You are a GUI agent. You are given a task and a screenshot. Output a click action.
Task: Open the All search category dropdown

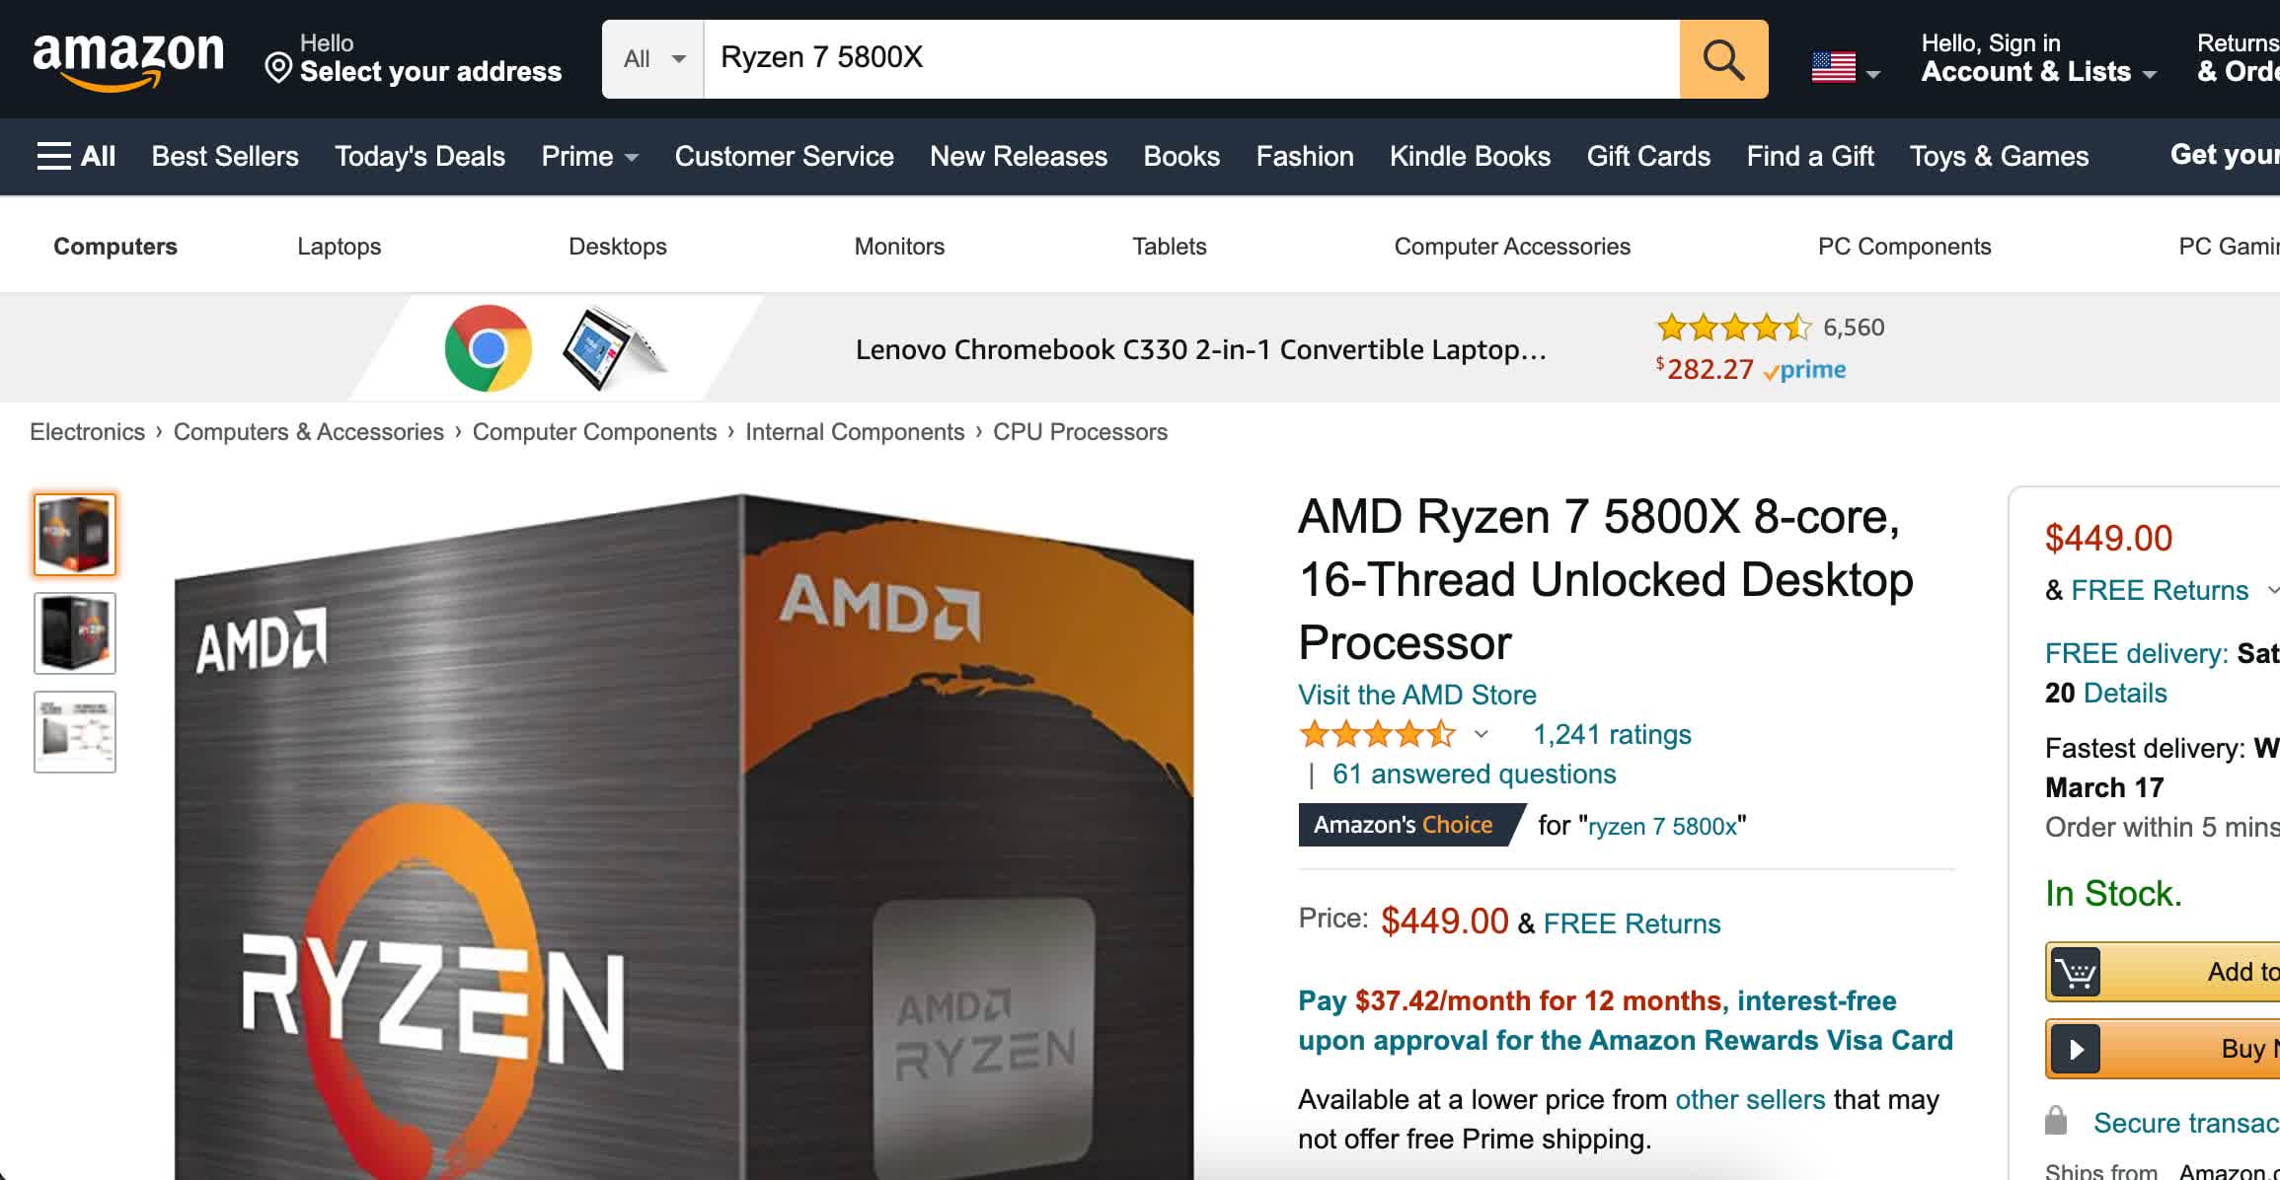653,59
